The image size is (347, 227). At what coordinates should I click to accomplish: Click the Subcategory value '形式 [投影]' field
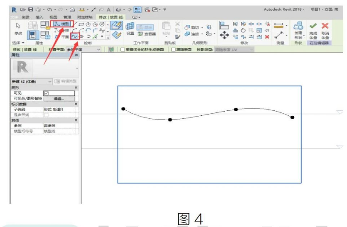click(59, 109)
